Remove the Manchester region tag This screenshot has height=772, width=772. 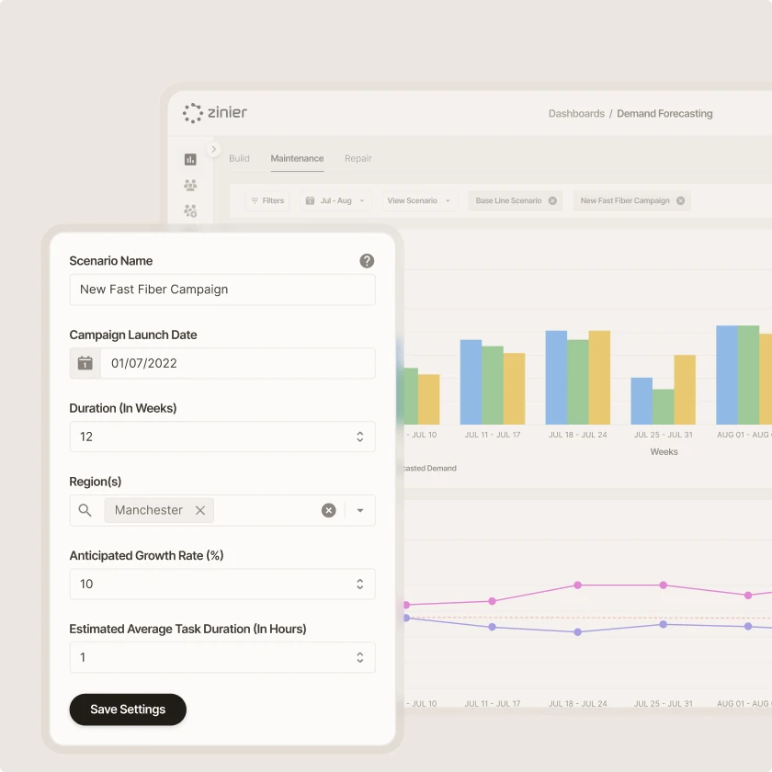pyautogui.click(x=200, y=511)
